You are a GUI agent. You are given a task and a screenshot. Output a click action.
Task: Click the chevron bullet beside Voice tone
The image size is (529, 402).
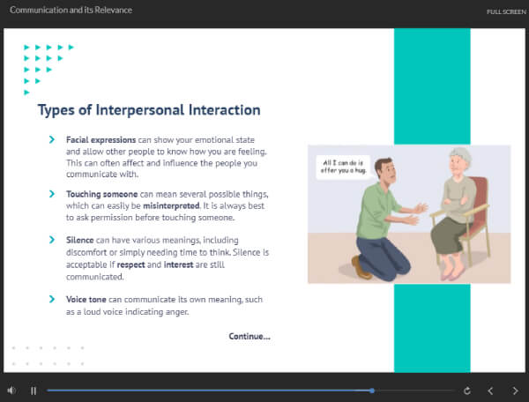pos(54,300)
